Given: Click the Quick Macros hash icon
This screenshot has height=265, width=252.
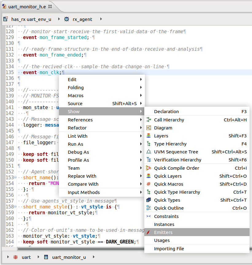Looking at the screenshot, I should coord(149,184).
